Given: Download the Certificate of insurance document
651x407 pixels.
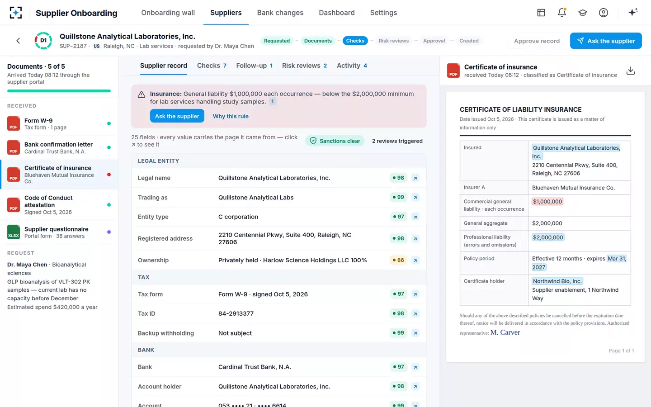Looking at the screenshot, I should 631,71.
